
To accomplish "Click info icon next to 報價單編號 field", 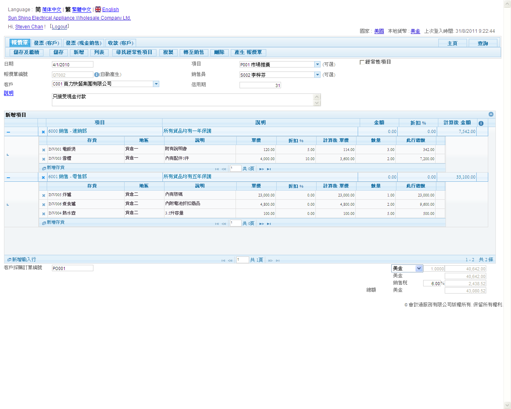I will click(x=96, y=75).
